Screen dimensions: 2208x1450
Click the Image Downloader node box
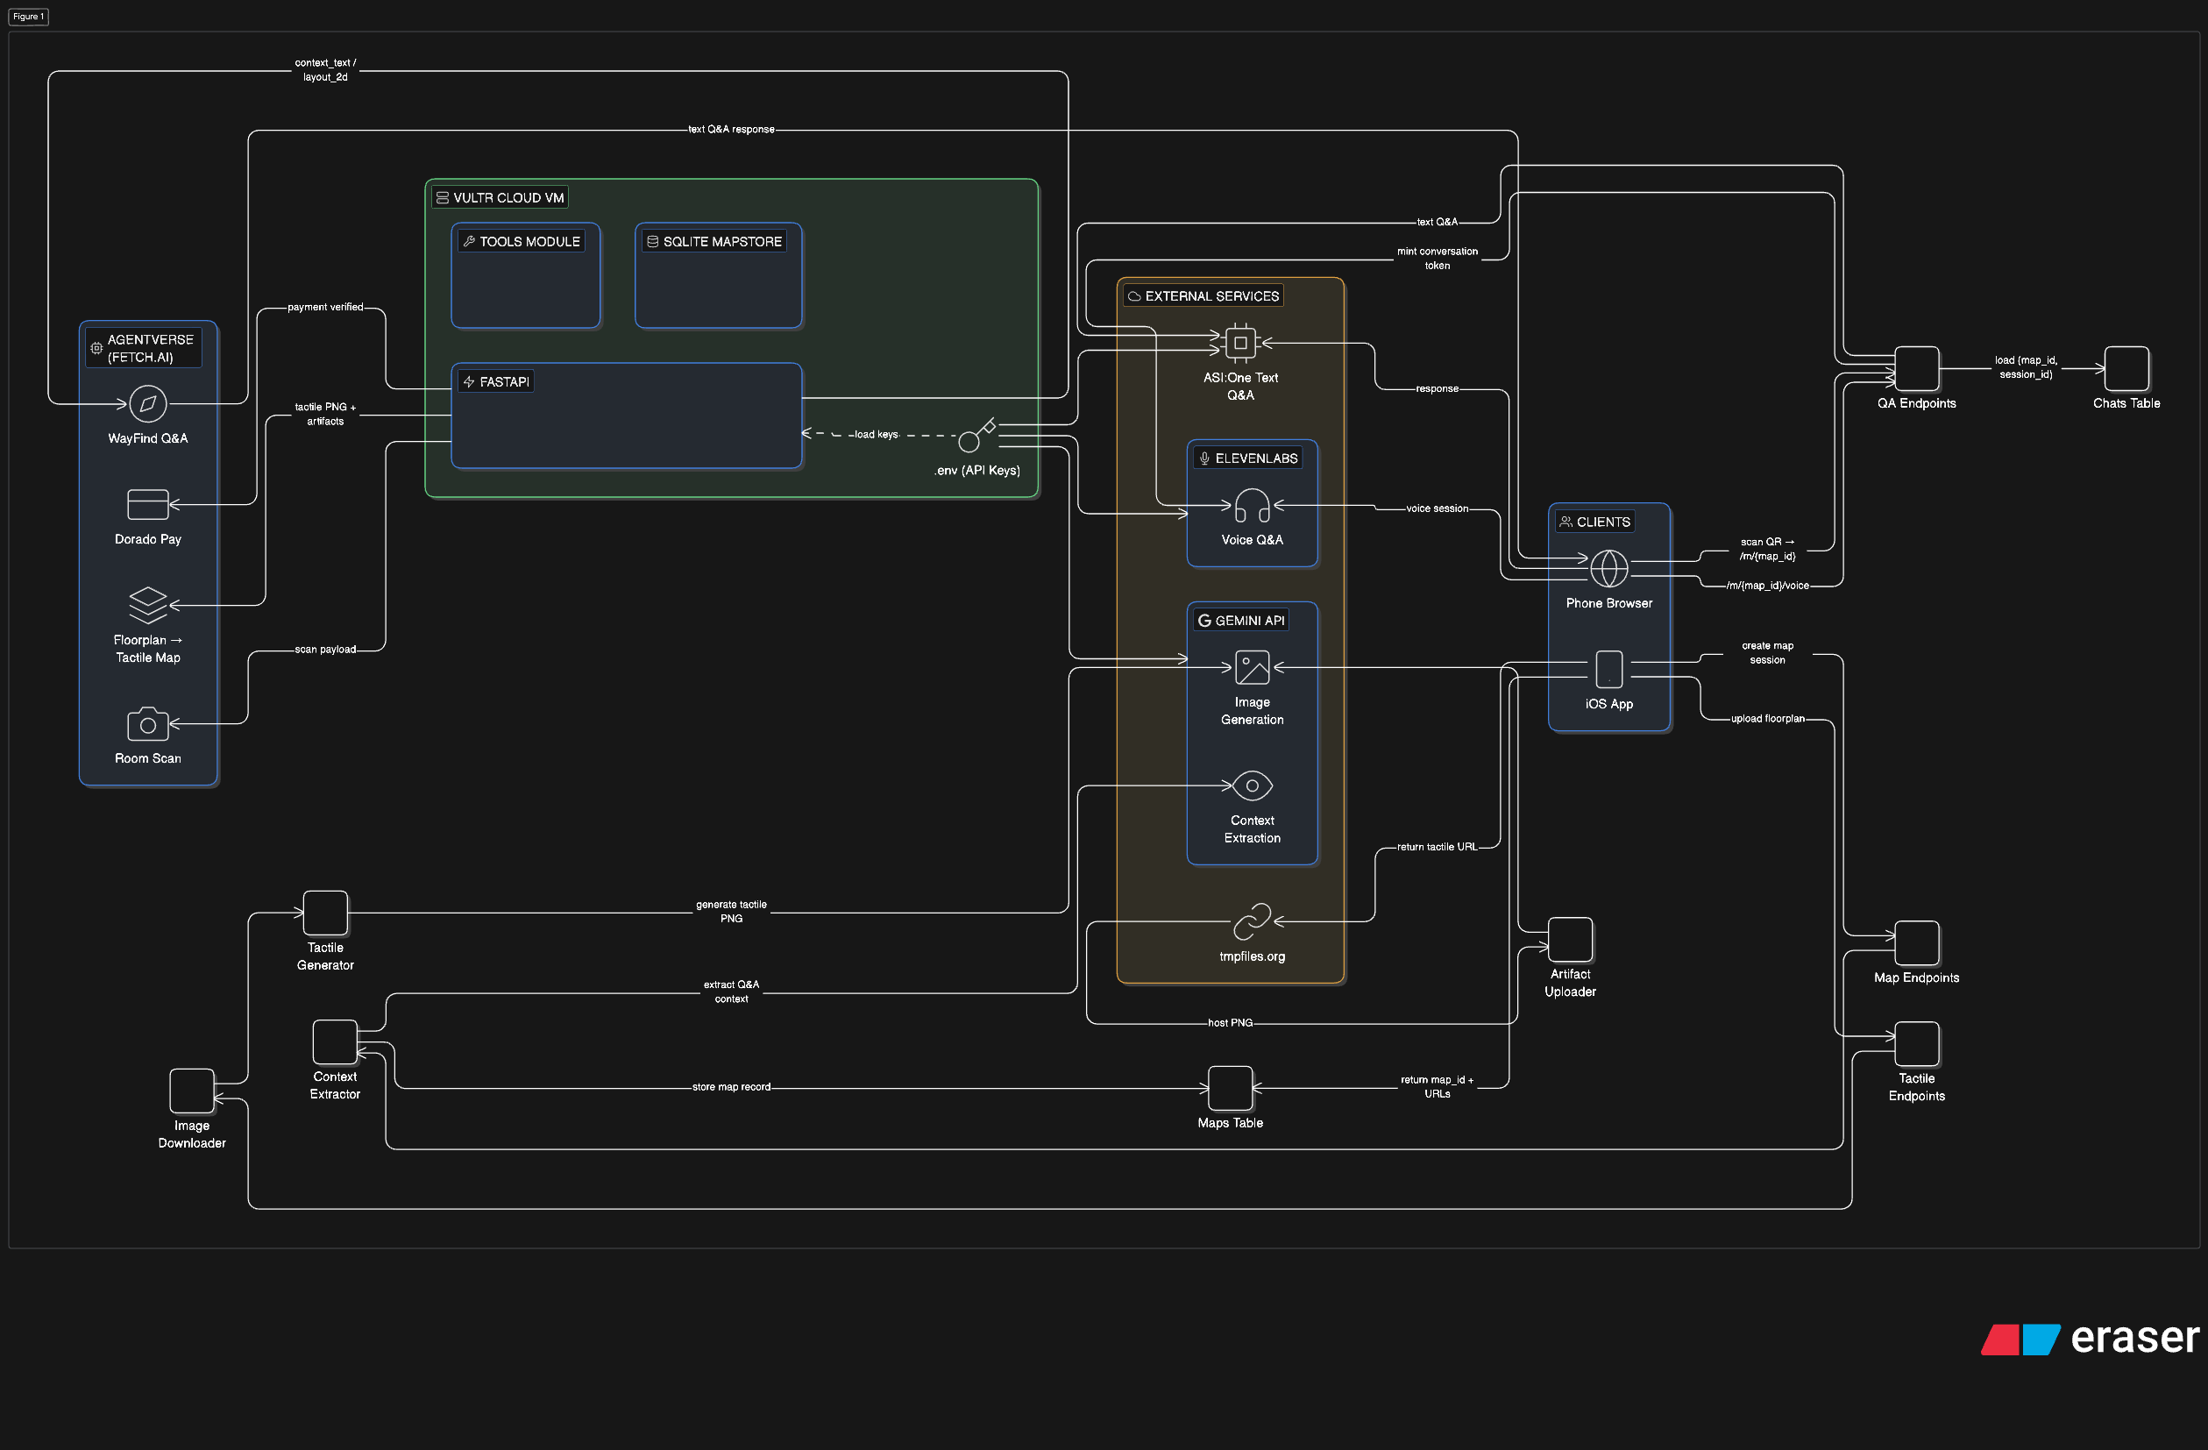(192, 1091)
